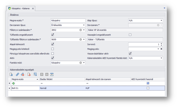The image size is (178, 108).
Task: Clear the Főkönyvi számlaszám value with x icon
Action: pos(80,30)
